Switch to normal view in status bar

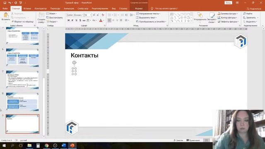click(206, 140)
